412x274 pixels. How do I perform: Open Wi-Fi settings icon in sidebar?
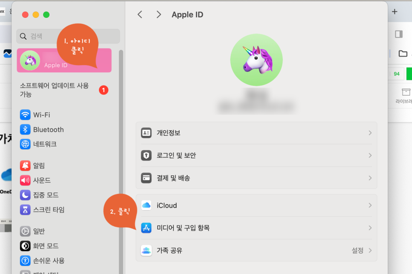coord(25,115)
